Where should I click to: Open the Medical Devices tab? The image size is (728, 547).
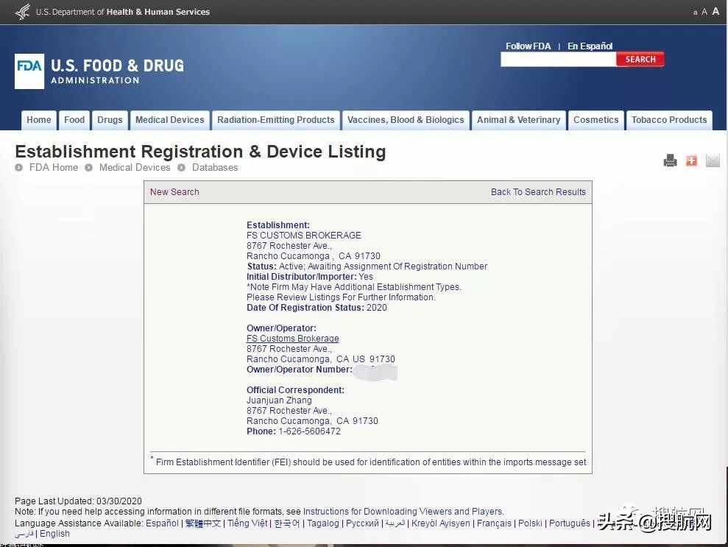[170, 120]
